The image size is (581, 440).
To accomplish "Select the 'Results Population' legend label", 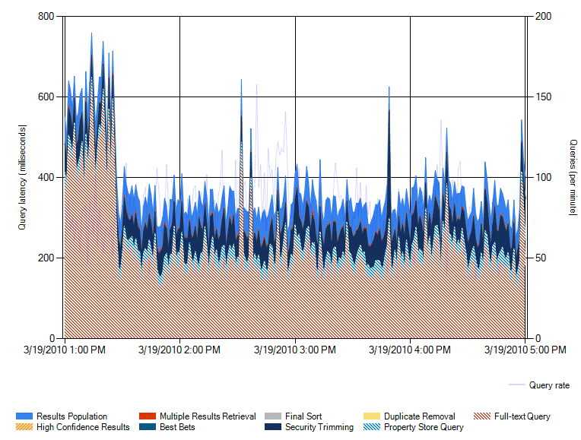I will (72, 416).
